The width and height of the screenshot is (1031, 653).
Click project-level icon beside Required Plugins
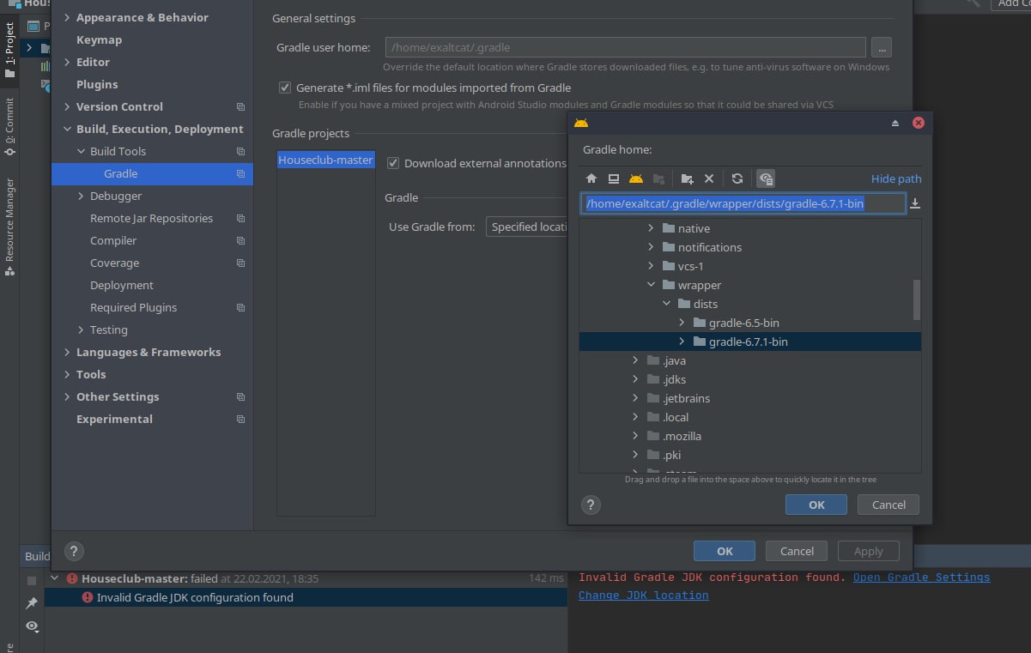coord(240,308)
